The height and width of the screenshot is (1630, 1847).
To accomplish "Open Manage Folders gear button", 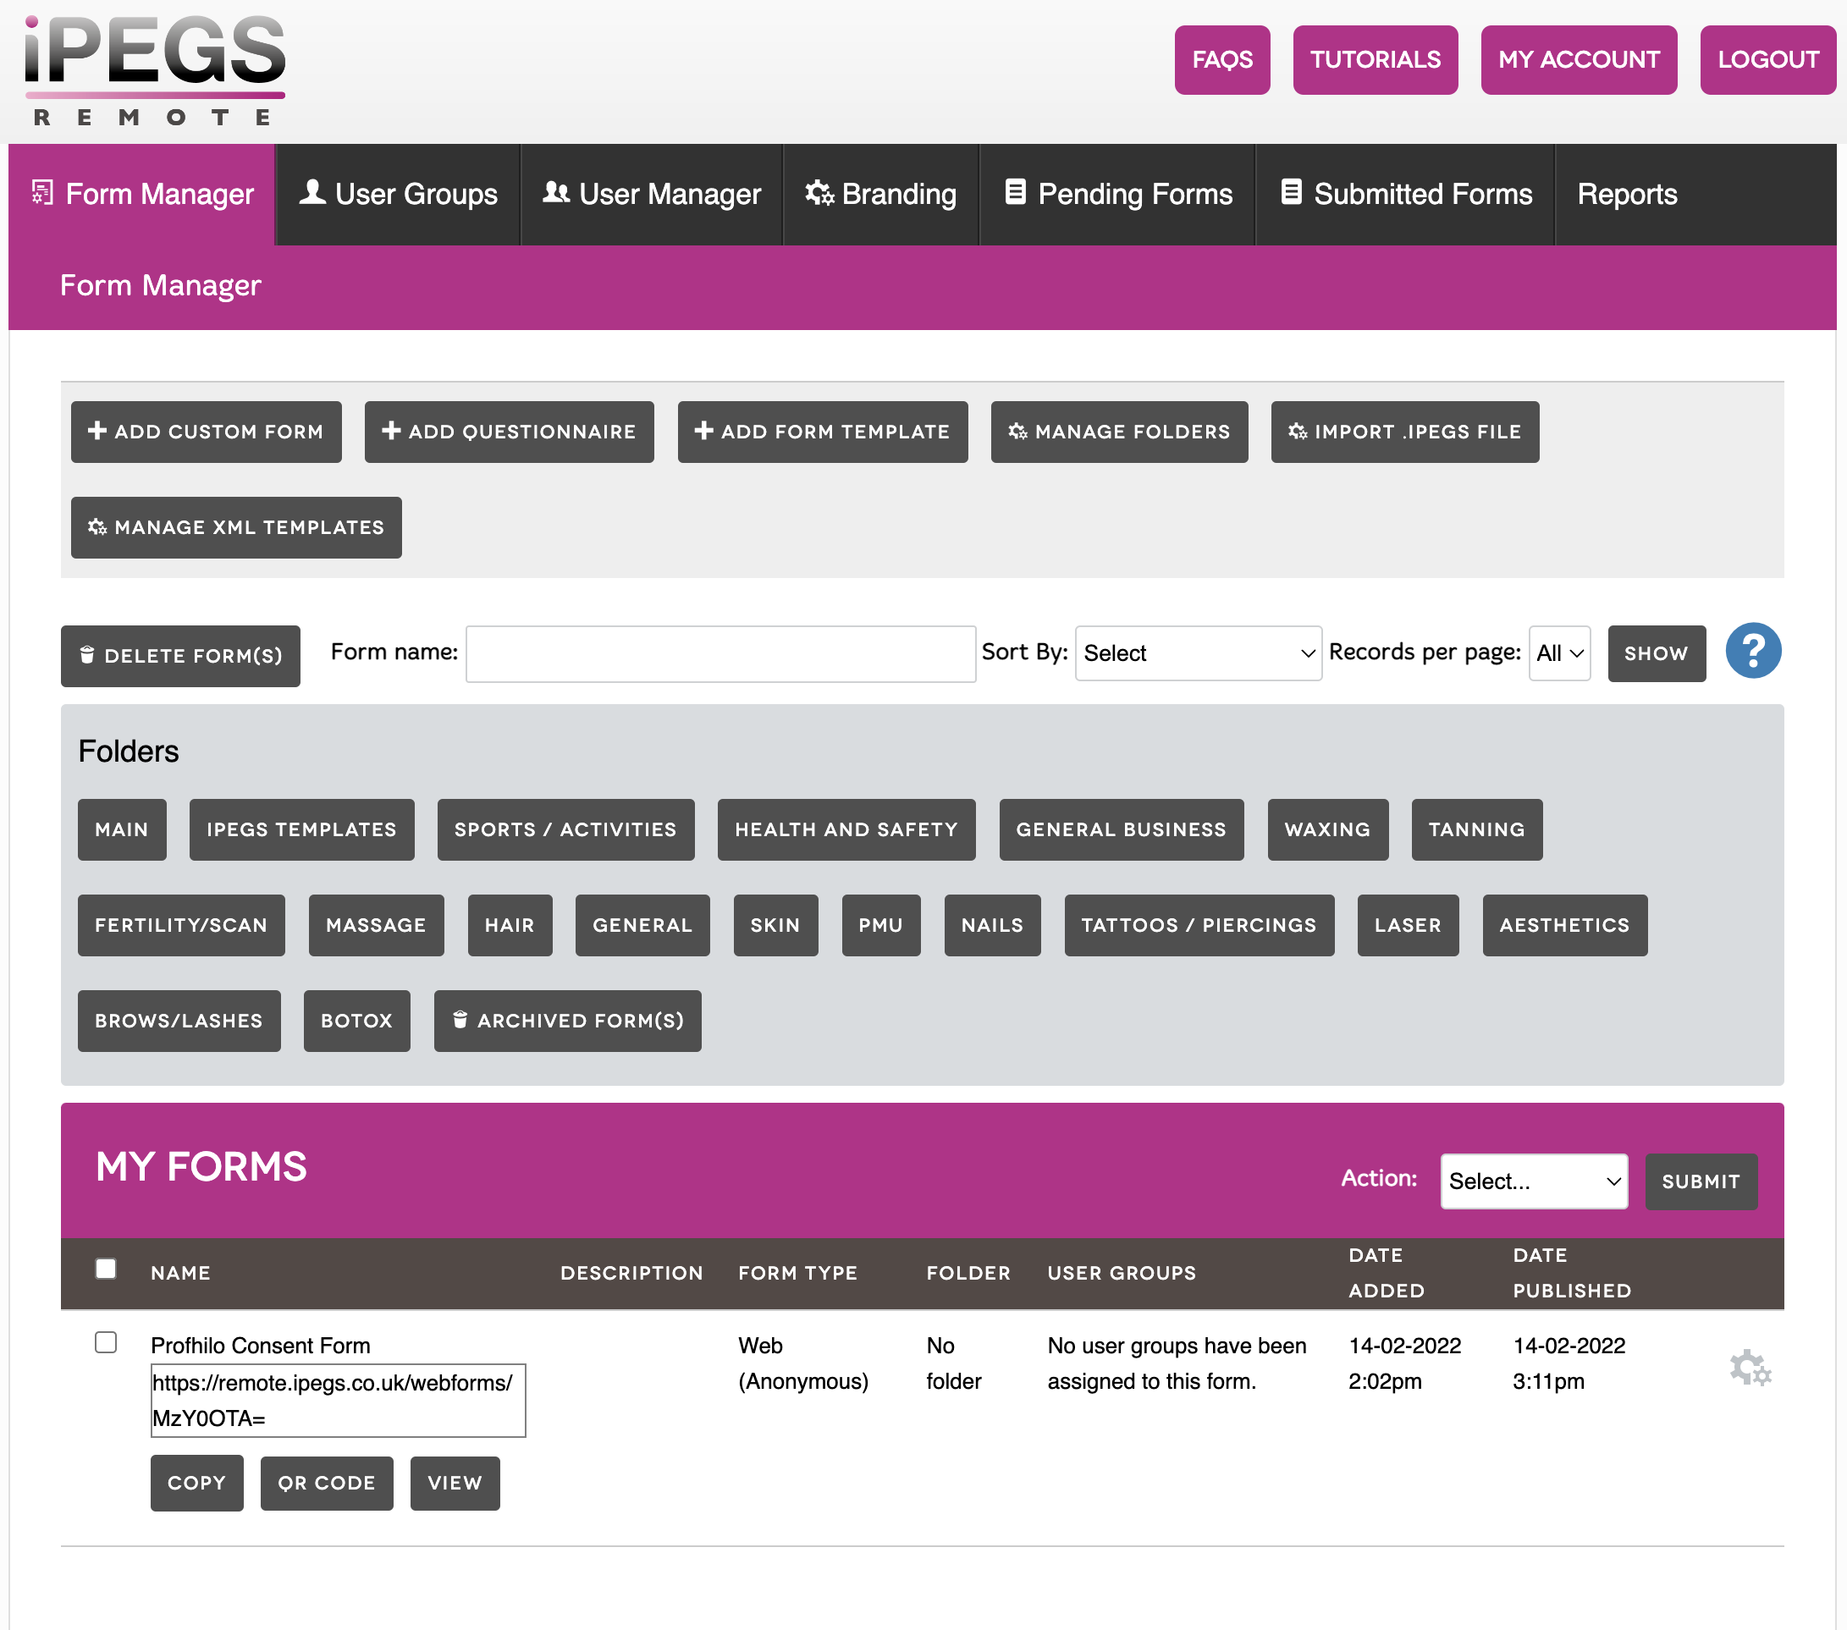I will point(1119,432).
